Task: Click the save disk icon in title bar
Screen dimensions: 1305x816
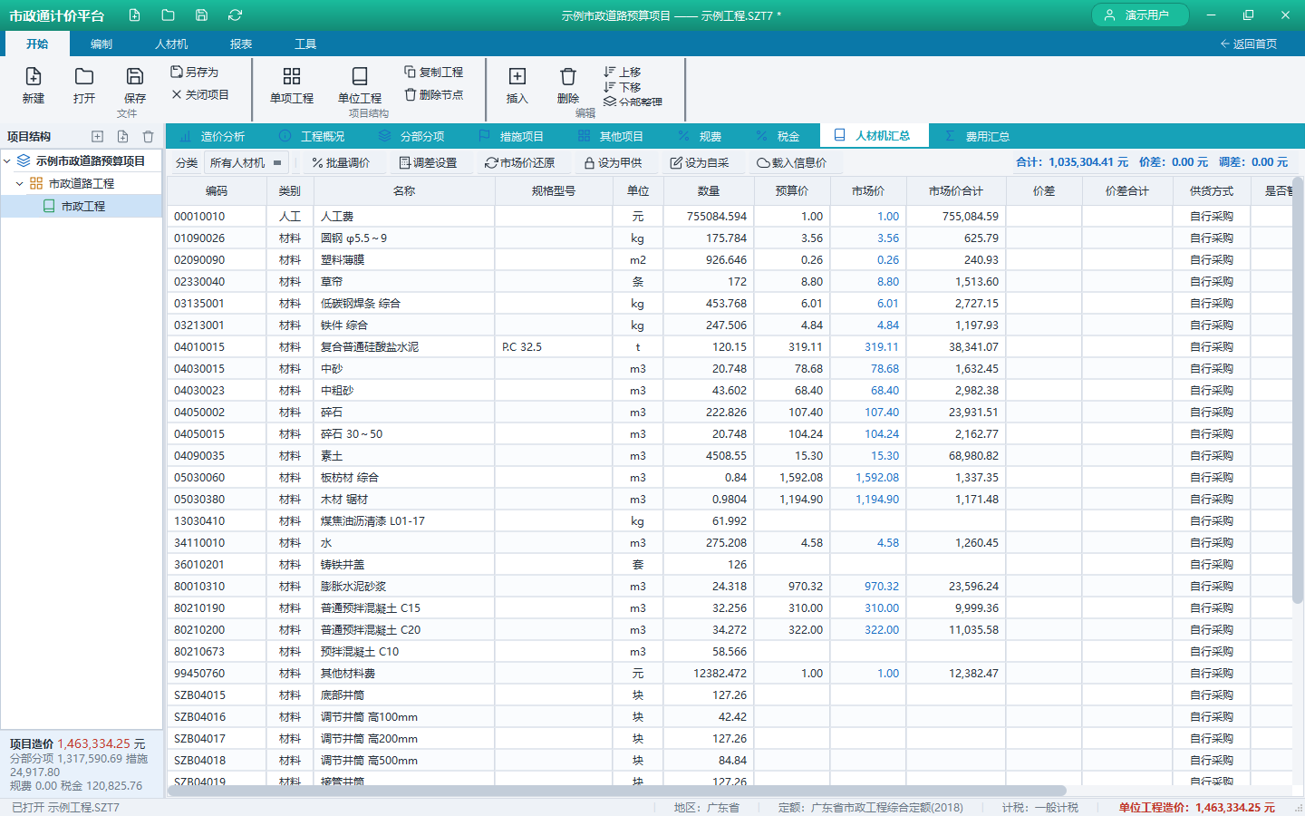Action: click(x=201, y=15)
